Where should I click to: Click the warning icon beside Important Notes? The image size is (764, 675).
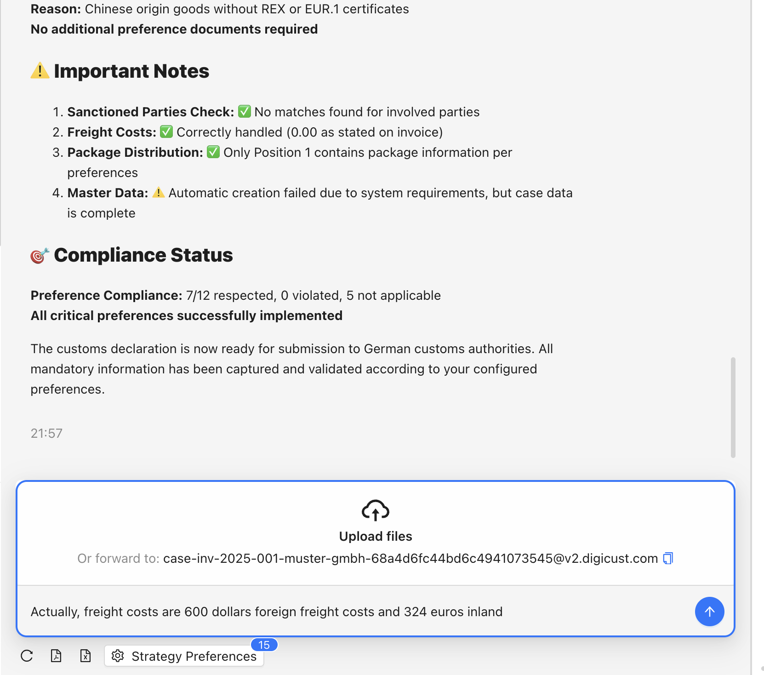pyautogui.click(x=40, y=71)
